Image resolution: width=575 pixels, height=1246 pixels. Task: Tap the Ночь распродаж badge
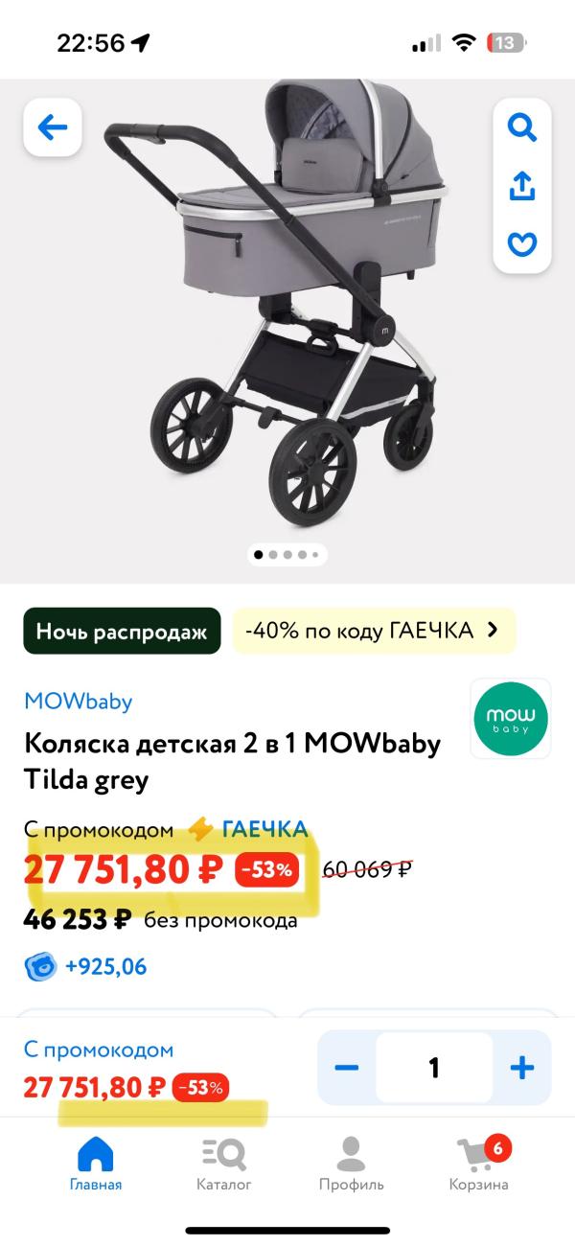click(x=122, y=631)
